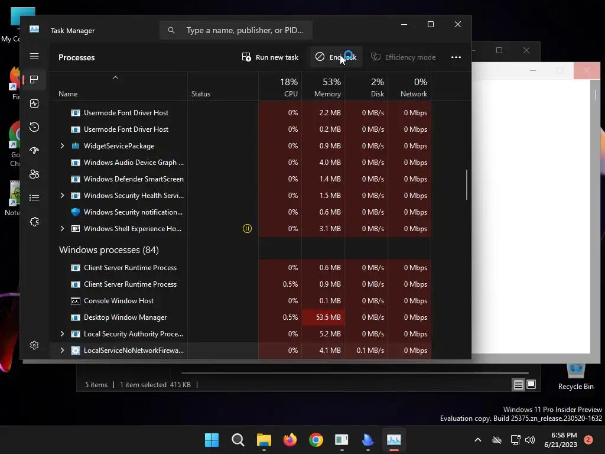This screenshot has width=605, height=454.
Task: Click the 53.5 MB memory cell
Action: click(x=323, y=317)
